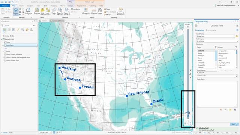This screenshot has height=135, width=240.
Task: Open the Project tab
Action: 5,6
